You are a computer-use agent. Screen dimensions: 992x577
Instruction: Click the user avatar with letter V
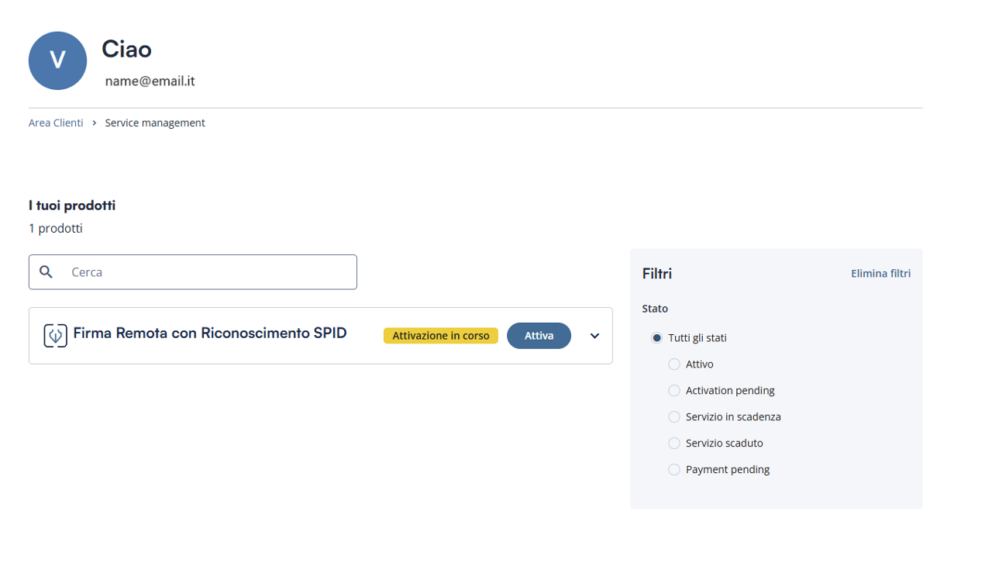coord(57,60)
